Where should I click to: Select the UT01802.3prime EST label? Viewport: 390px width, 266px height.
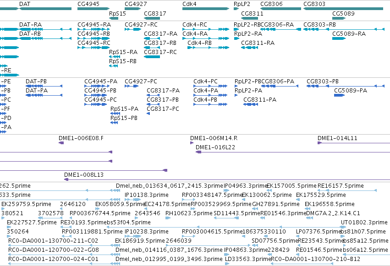click(364, 223)
